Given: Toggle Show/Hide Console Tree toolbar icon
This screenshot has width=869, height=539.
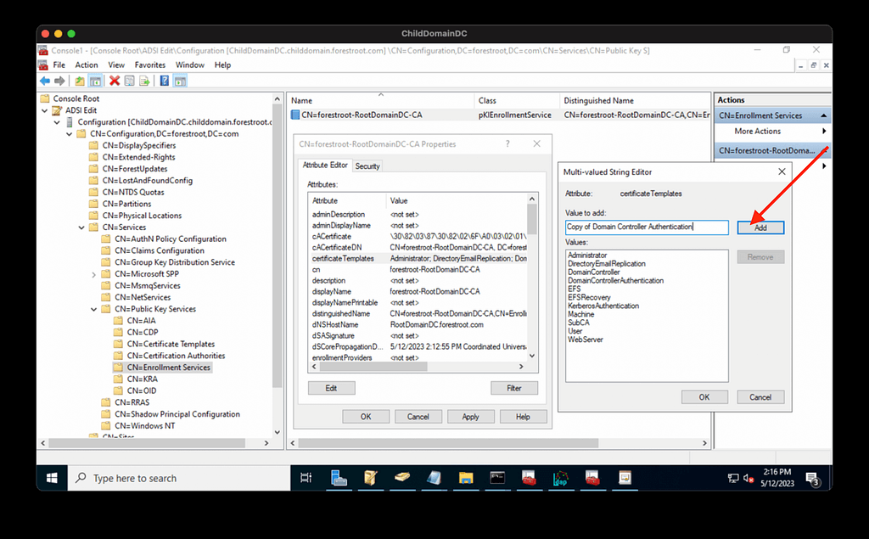Looking at the screenshot, I should (95, 81).
